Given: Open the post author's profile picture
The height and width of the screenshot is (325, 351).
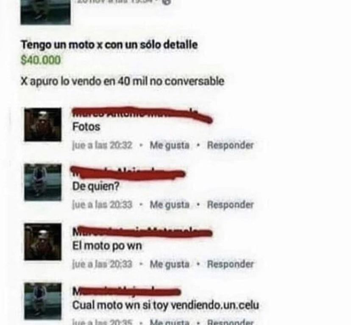Looking at the screenshot, I should click(45, 12).
